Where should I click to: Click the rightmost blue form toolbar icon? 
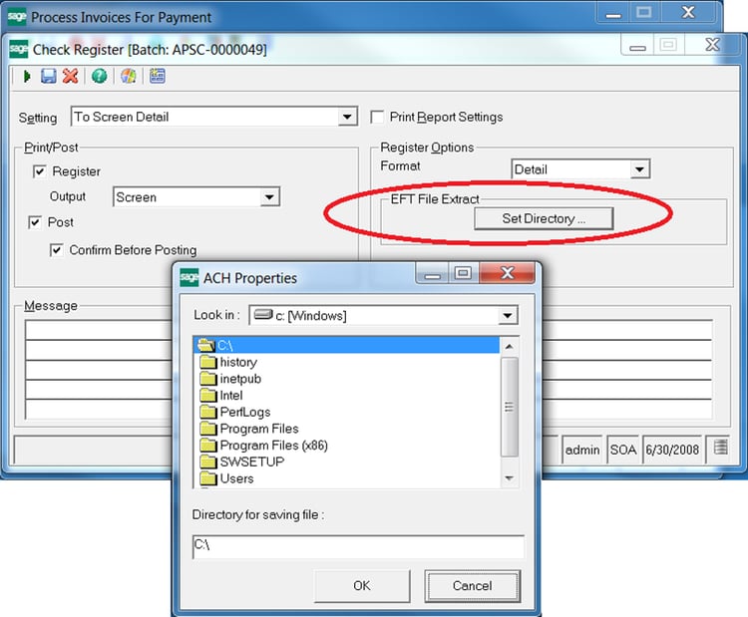(156, 76)
